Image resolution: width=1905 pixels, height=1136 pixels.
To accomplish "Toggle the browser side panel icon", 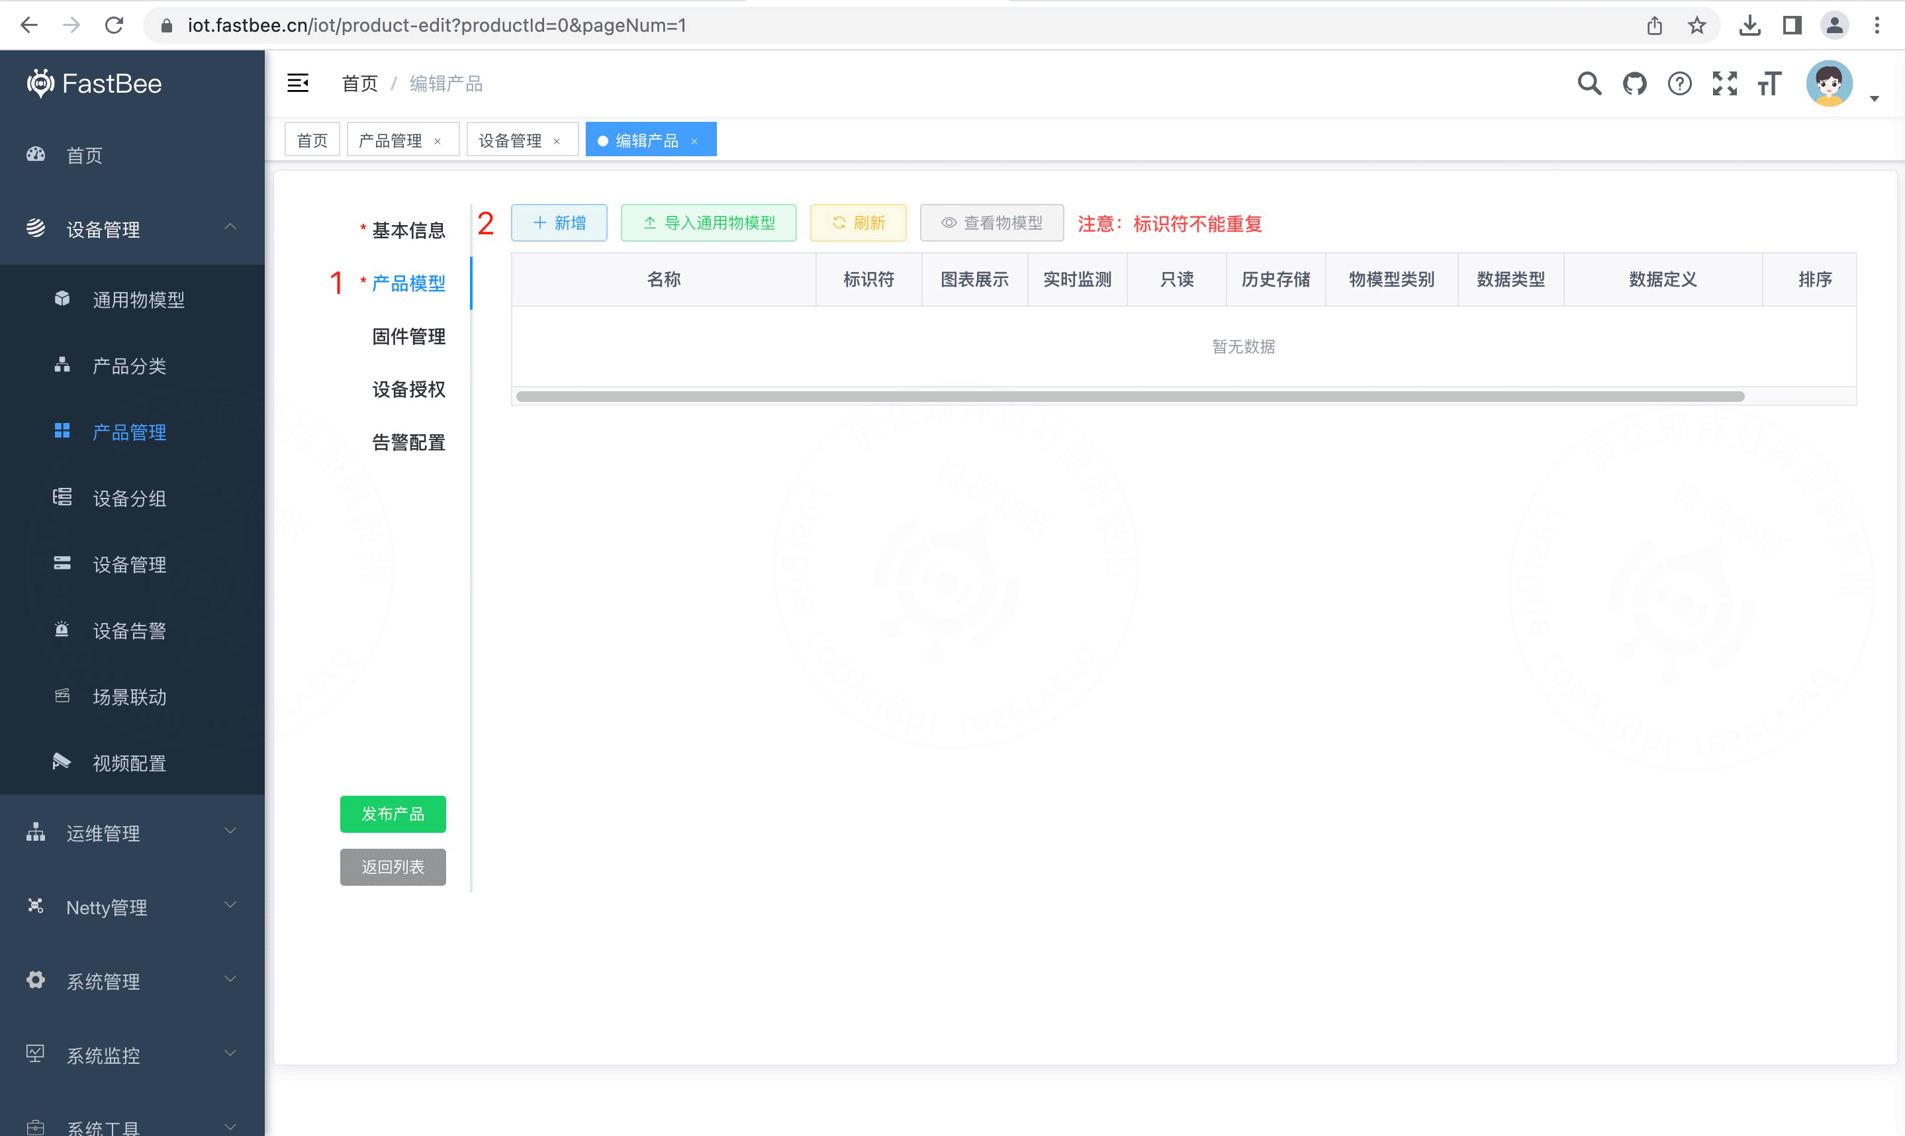I will [x=1792, y=25].
